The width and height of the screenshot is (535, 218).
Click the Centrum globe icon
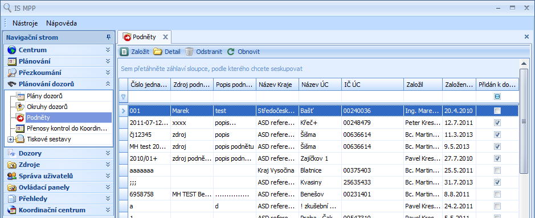coord(11,50)
